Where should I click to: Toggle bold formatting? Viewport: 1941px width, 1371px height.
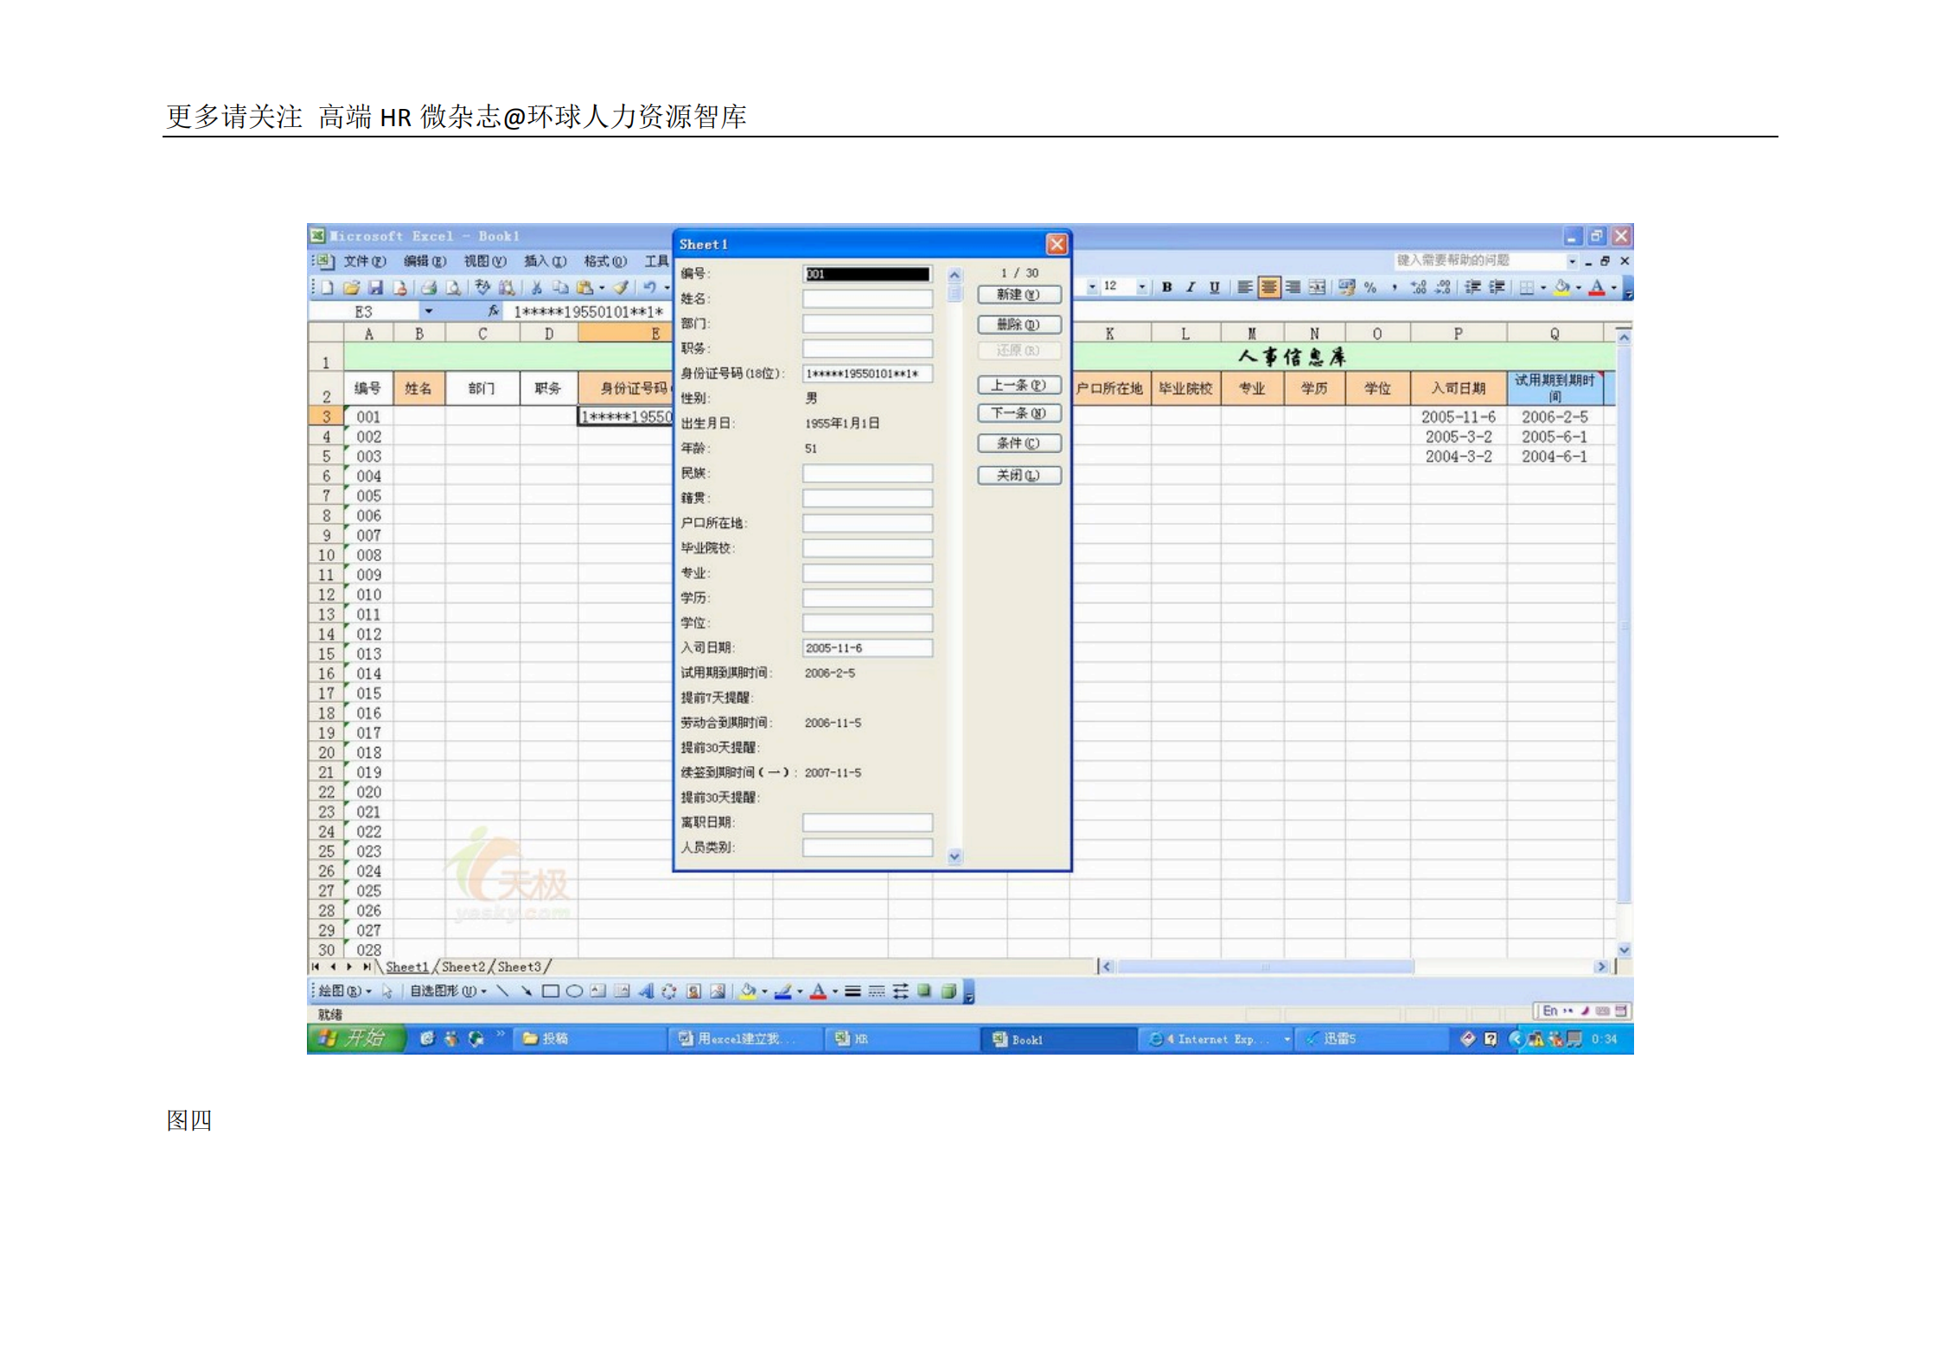click(1167, 289)
